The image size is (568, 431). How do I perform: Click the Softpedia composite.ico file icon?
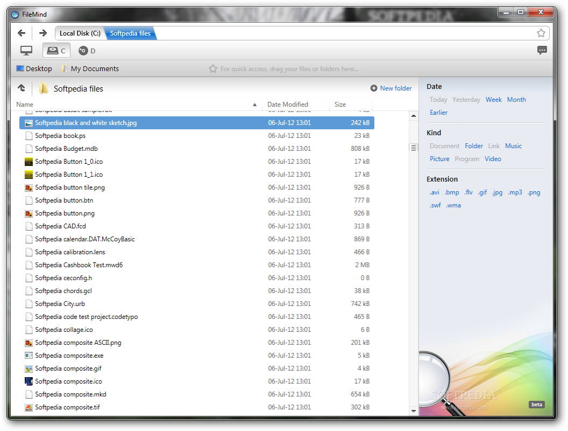(x=29, y=381)
